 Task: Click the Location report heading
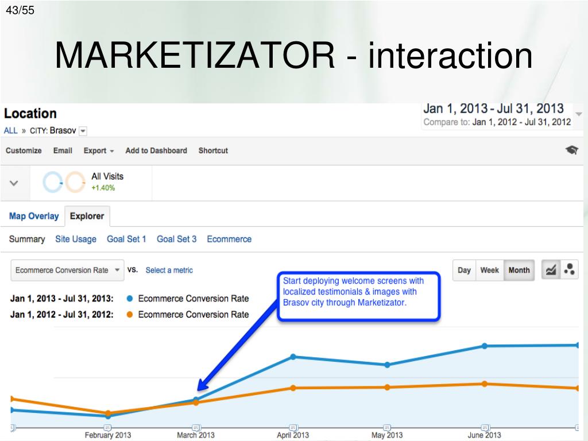(30, 113)
